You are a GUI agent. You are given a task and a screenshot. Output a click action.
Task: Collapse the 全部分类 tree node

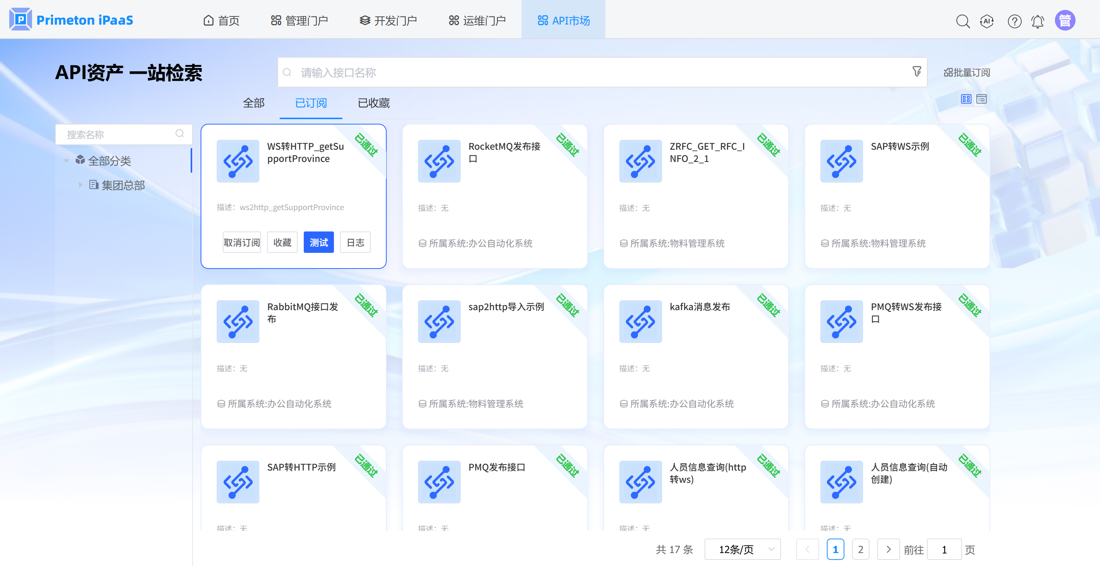pyautogui.click(x=66, y=160)
